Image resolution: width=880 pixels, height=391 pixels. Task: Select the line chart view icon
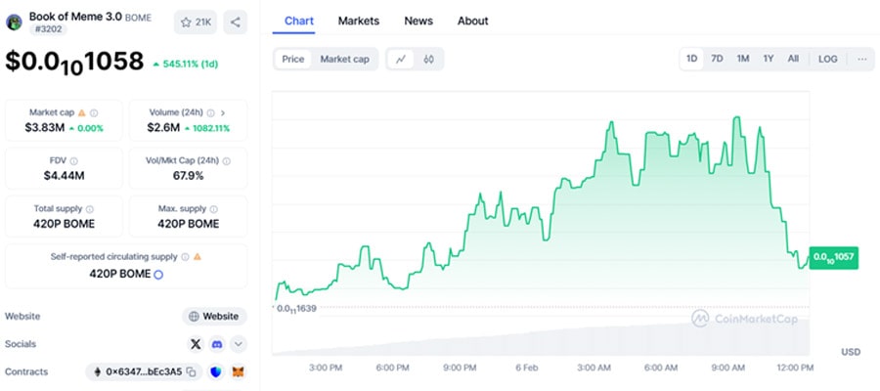point(401,60)
